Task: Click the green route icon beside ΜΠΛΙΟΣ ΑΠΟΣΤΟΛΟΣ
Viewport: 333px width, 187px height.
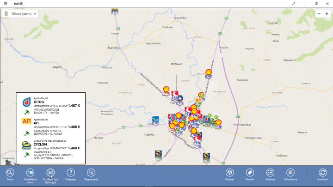Action: pos(27,112)
